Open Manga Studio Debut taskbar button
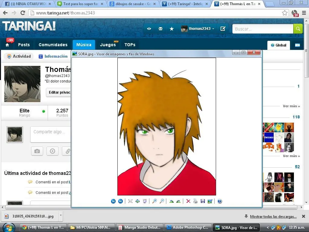Screen dimensions: 309x232 point(140,227)
